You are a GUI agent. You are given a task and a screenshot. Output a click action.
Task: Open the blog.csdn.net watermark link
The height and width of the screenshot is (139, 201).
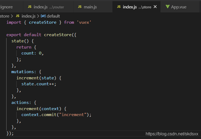pos(172,134)
